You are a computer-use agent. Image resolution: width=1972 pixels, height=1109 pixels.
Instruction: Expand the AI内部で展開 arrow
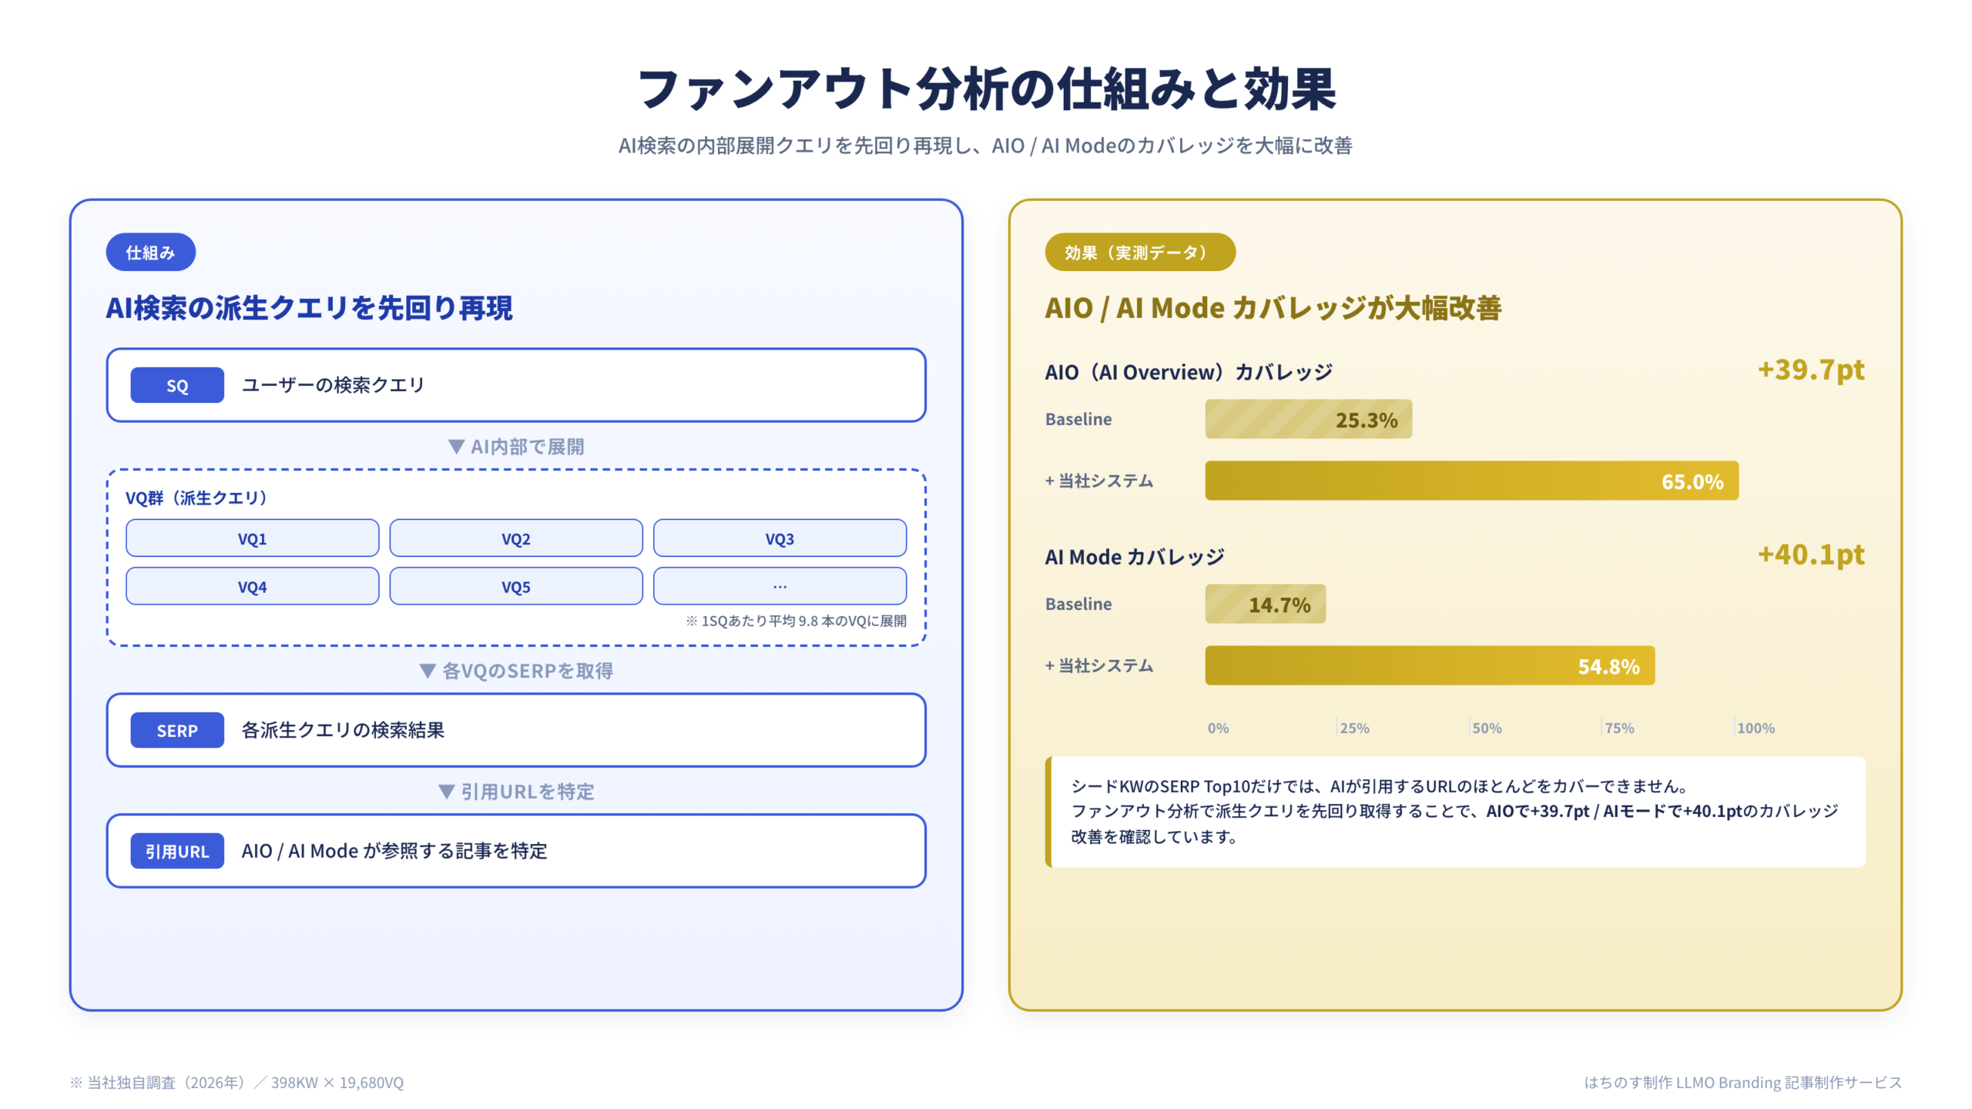pos(517,446)
